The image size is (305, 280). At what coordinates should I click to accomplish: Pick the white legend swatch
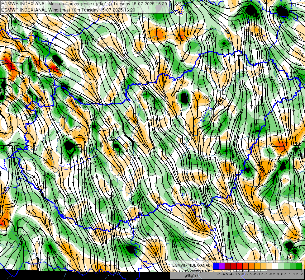click(x=275, y=266)
